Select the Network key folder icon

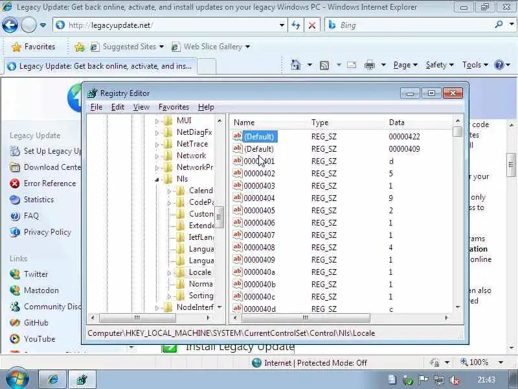point(168,156)
